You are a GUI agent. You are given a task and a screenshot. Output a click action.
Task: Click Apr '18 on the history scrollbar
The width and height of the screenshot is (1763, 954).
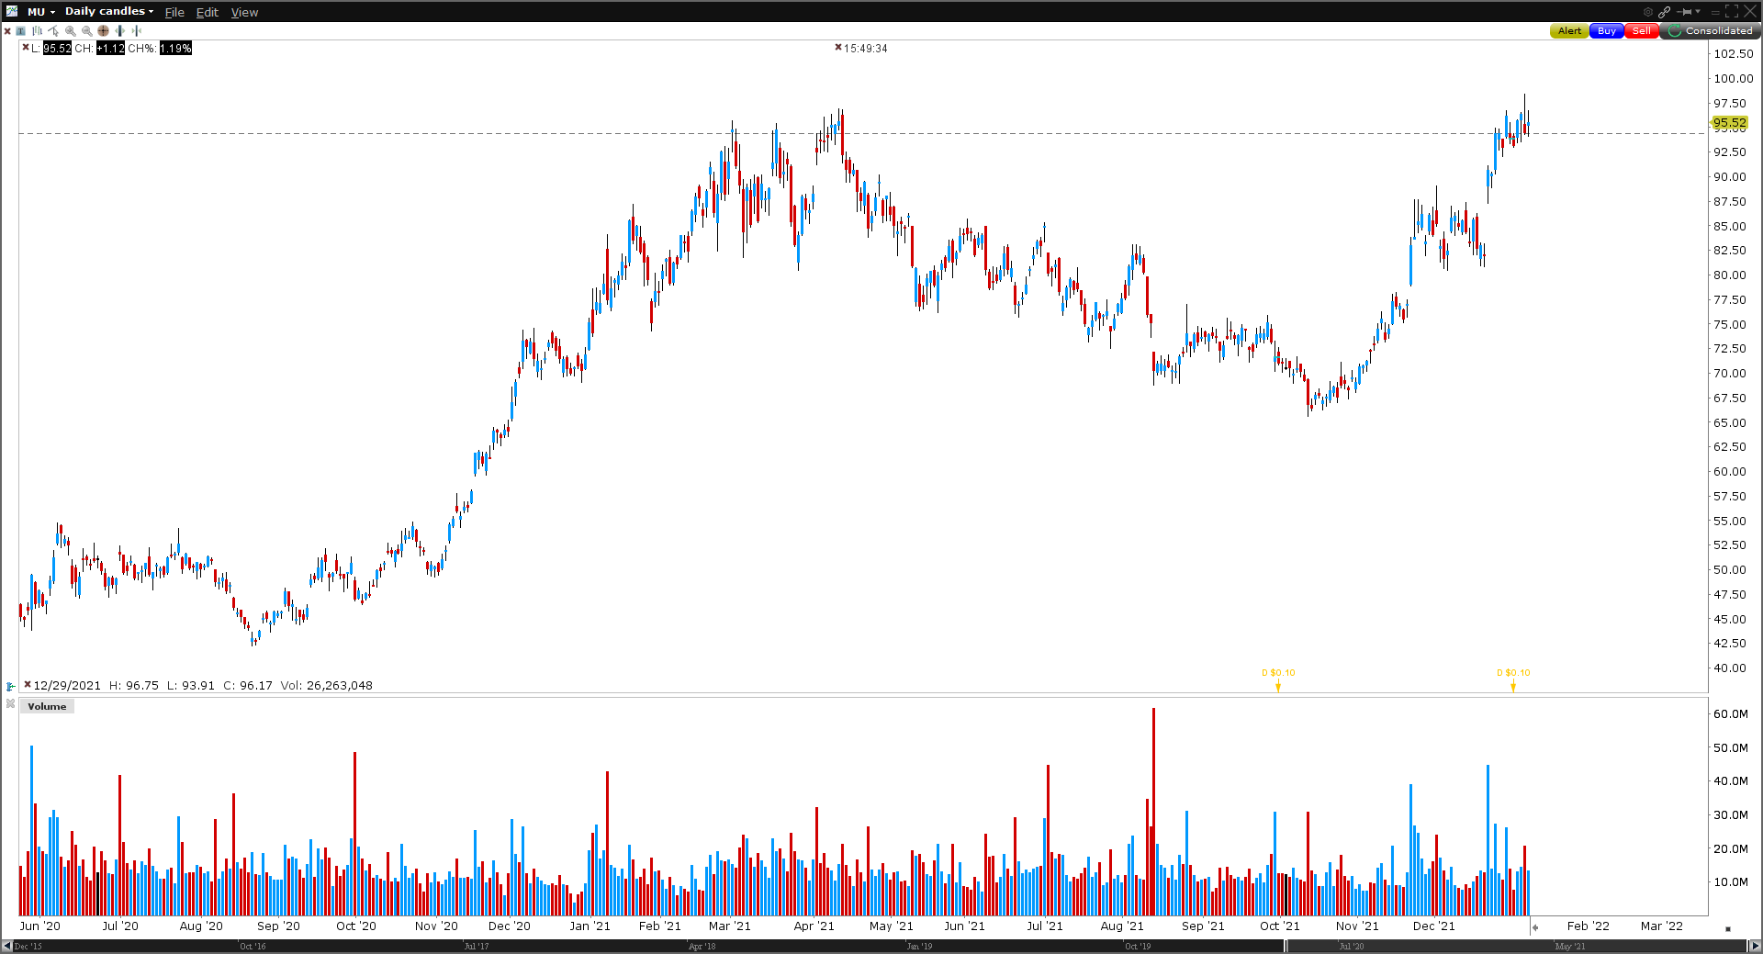[702, 946]
